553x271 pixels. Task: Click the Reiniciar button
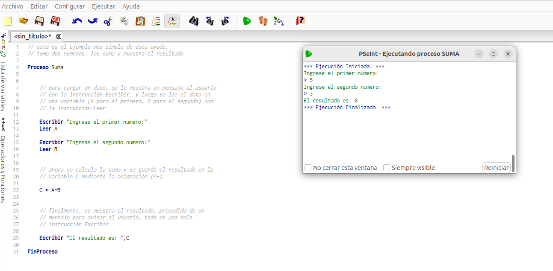click(496, 168)
